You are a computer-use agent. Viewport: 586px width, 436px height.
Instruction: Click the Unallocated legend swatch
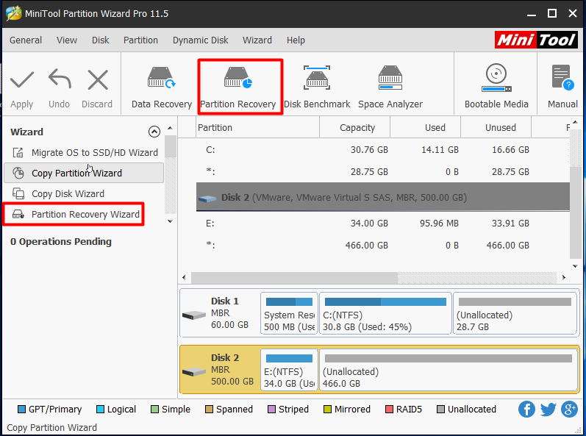tap(440, 410)
